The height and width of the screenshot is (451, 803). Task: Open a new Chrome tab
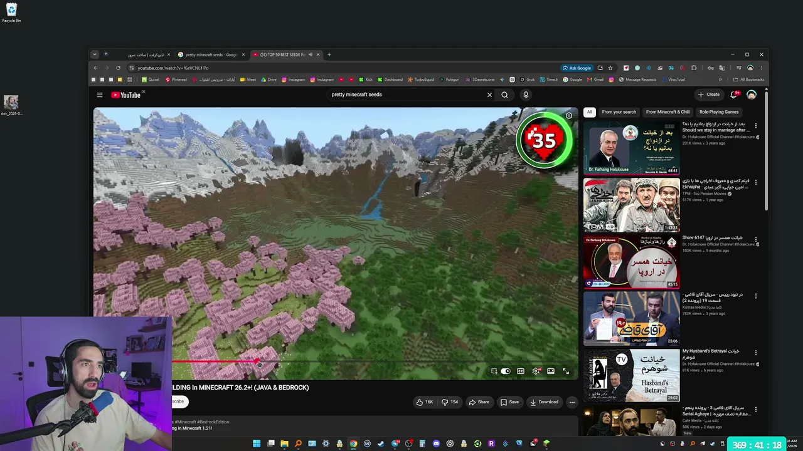point(329,54)
